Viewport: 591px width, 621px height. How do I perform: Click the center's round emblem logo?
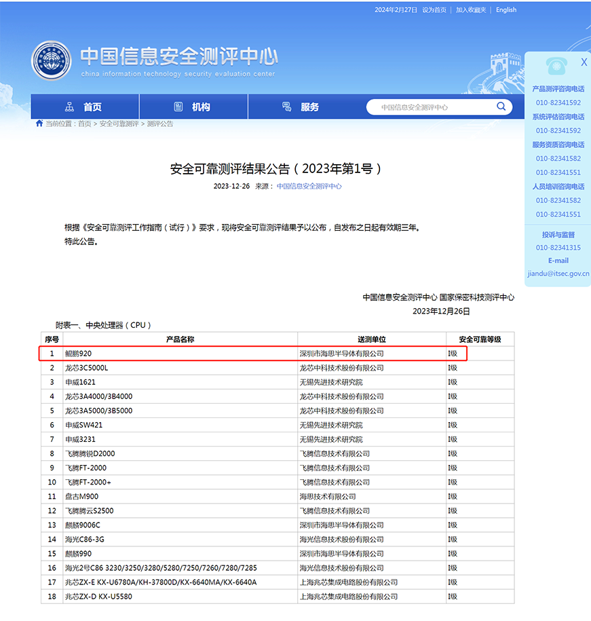coord(52,60)
